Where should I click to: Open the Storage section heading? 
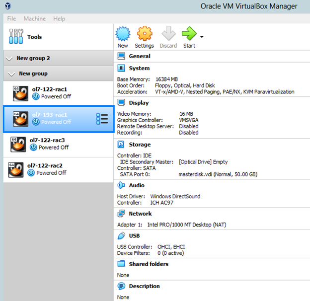tap(140, 145)
